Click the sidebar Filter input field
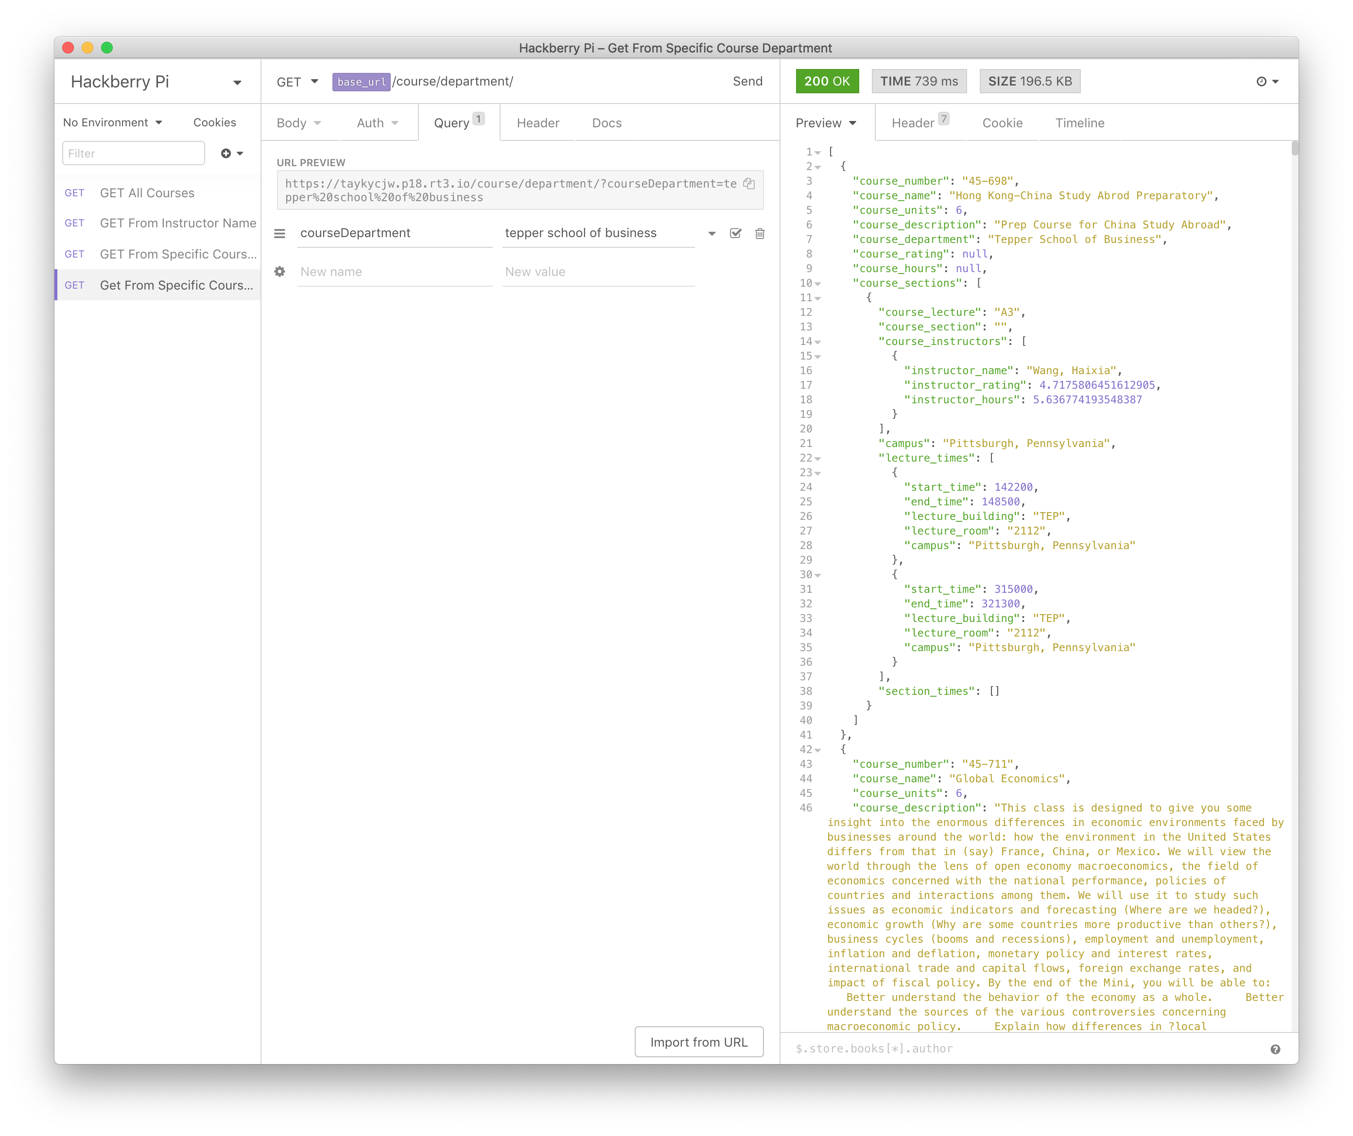 click(133, 153)
